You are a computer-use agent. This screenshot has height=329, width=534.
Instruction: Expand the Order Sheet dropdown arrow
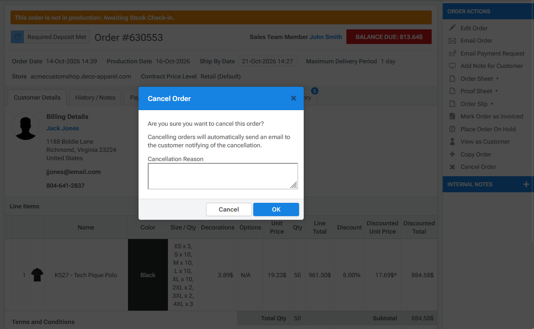pos(497,78)
